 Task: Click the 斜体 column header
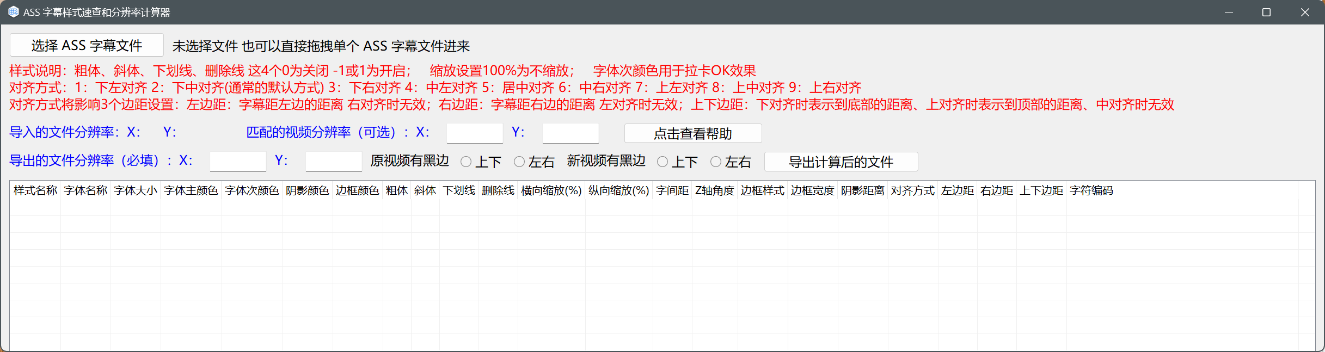(x=425, y=190)
